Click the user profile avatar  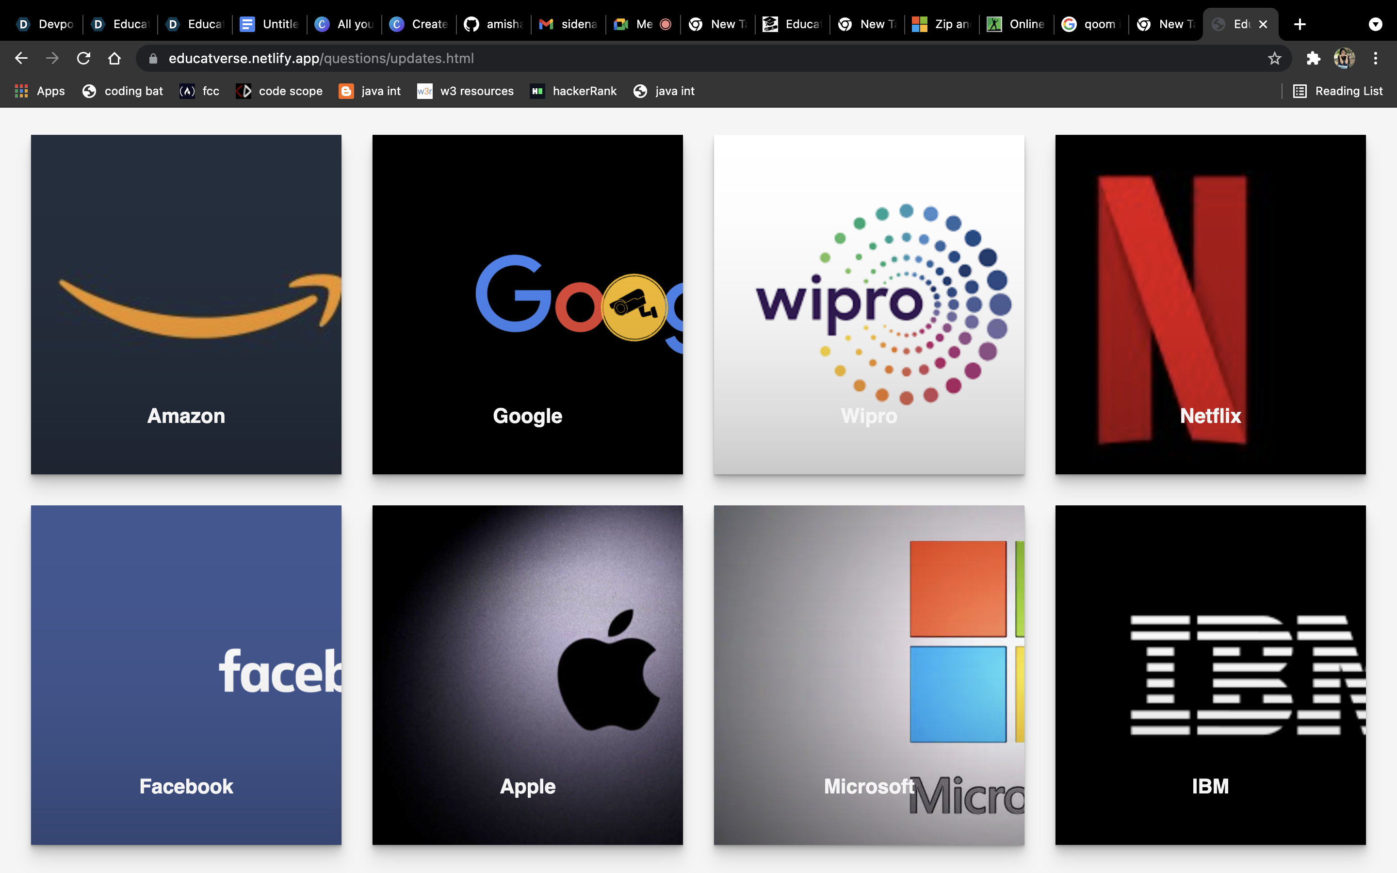(1344, 58)
